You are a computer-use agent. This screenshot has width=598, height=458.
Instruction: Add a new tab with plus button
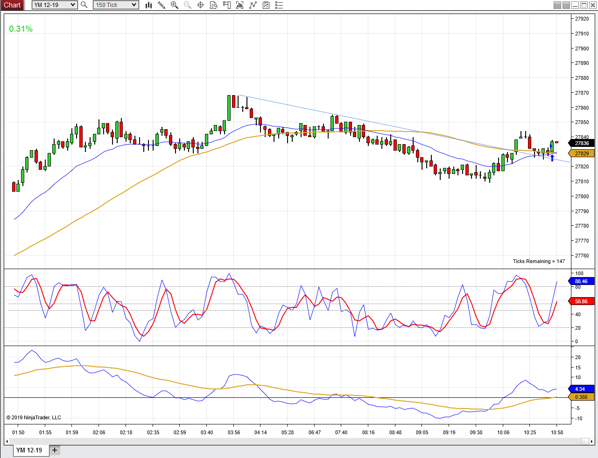coord(55,450)
